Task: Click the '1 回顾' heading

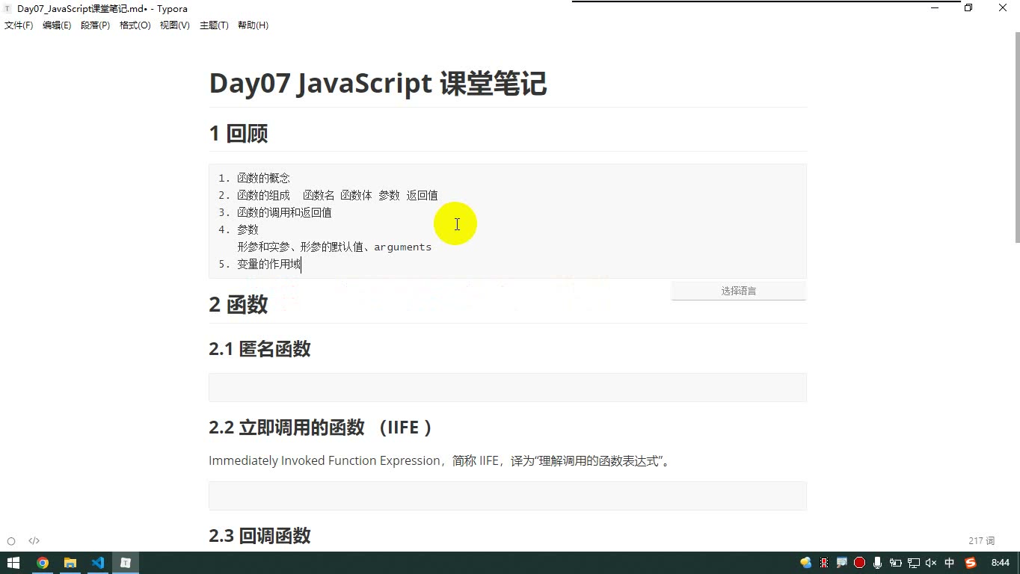Action: (239, 134)
